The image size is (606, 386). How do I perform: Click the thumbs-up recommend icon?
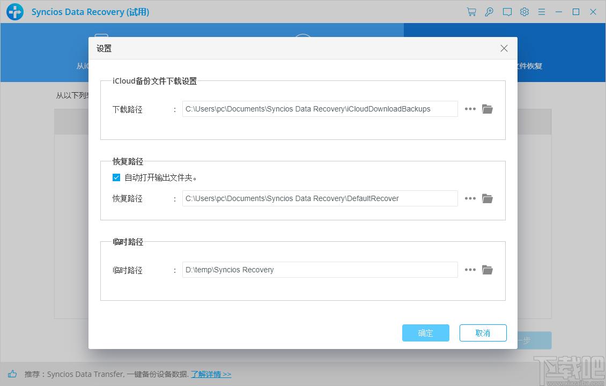pyautogui.click(x=12, y=374)
